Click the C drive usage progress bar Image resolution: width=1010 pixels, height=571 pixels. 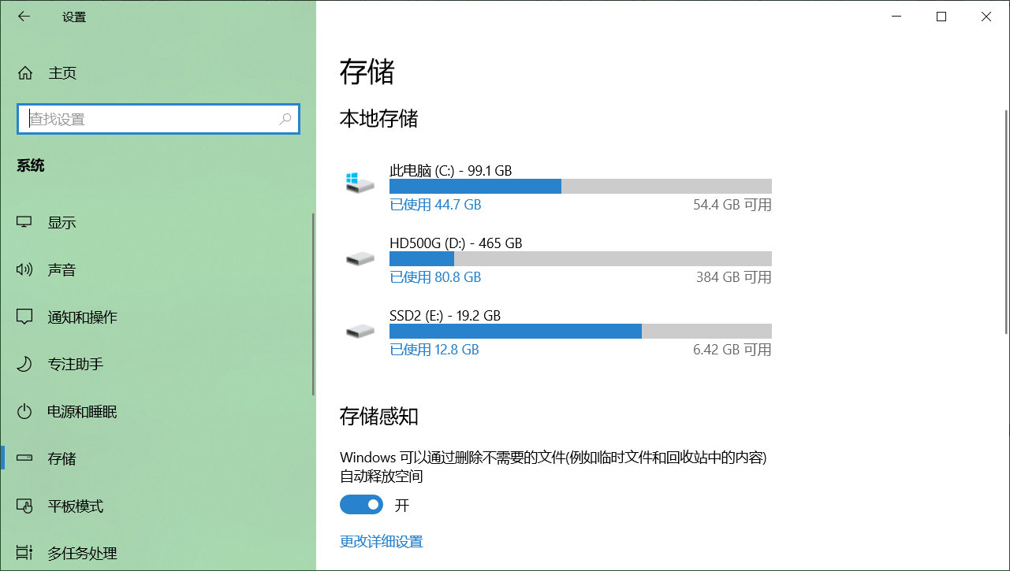580,186
